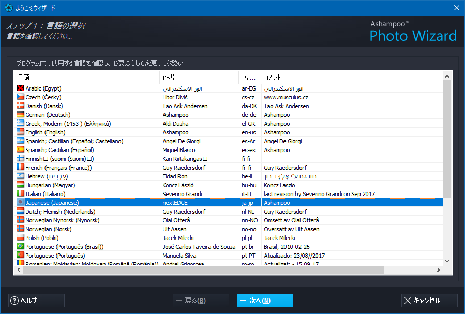Click the Brazil flag for Portuguese (Brasil)
465x314 pixels.
click(x=21, y=246)
